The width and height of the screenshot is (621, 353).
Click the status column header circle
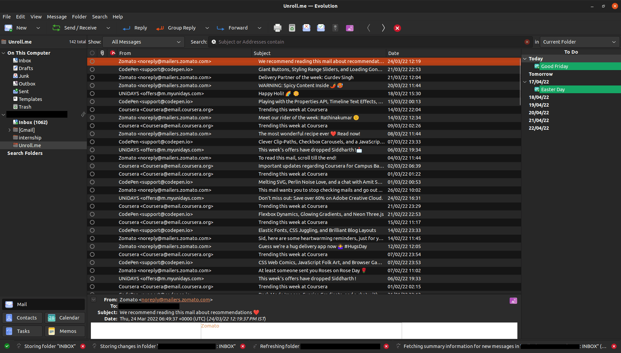click(92, 53)
